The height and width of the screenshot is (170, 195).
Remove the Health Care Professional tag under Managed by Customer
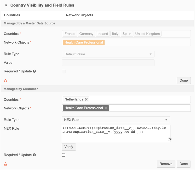coord(106,108)
